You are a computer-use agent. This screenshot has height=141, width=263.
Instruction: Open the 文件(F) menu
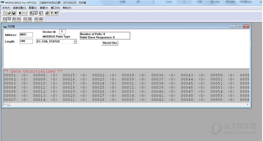point(6,8)
